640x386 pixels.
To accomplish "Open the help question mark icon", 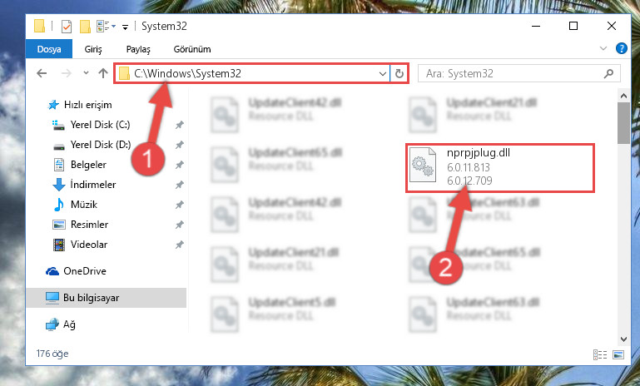I will pyautogui.click(x=621, y=48).
